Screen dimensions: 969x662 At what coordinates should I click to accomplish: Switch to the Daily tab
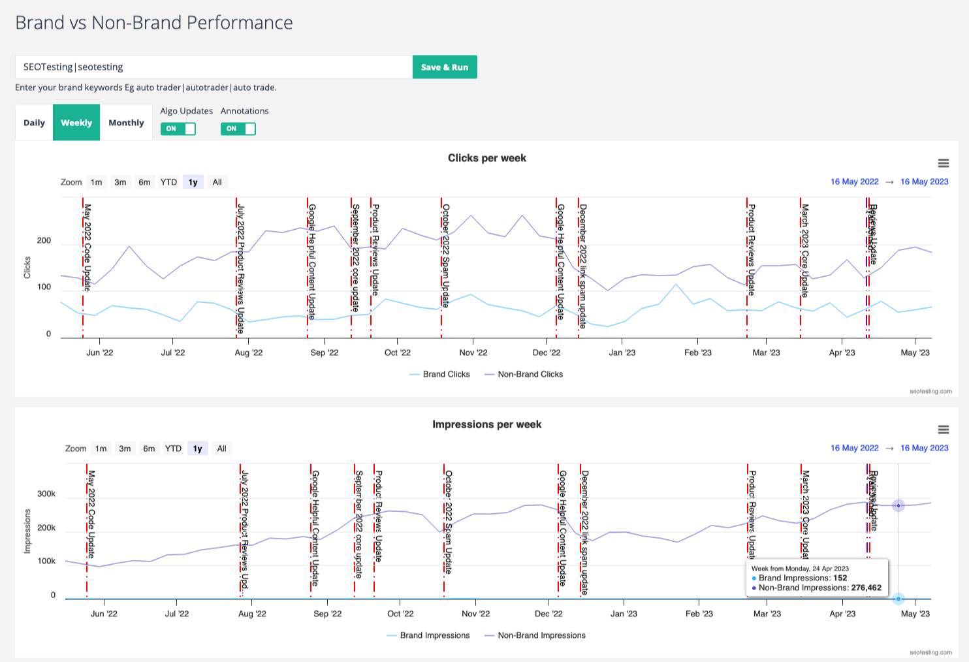click(34, 123)
